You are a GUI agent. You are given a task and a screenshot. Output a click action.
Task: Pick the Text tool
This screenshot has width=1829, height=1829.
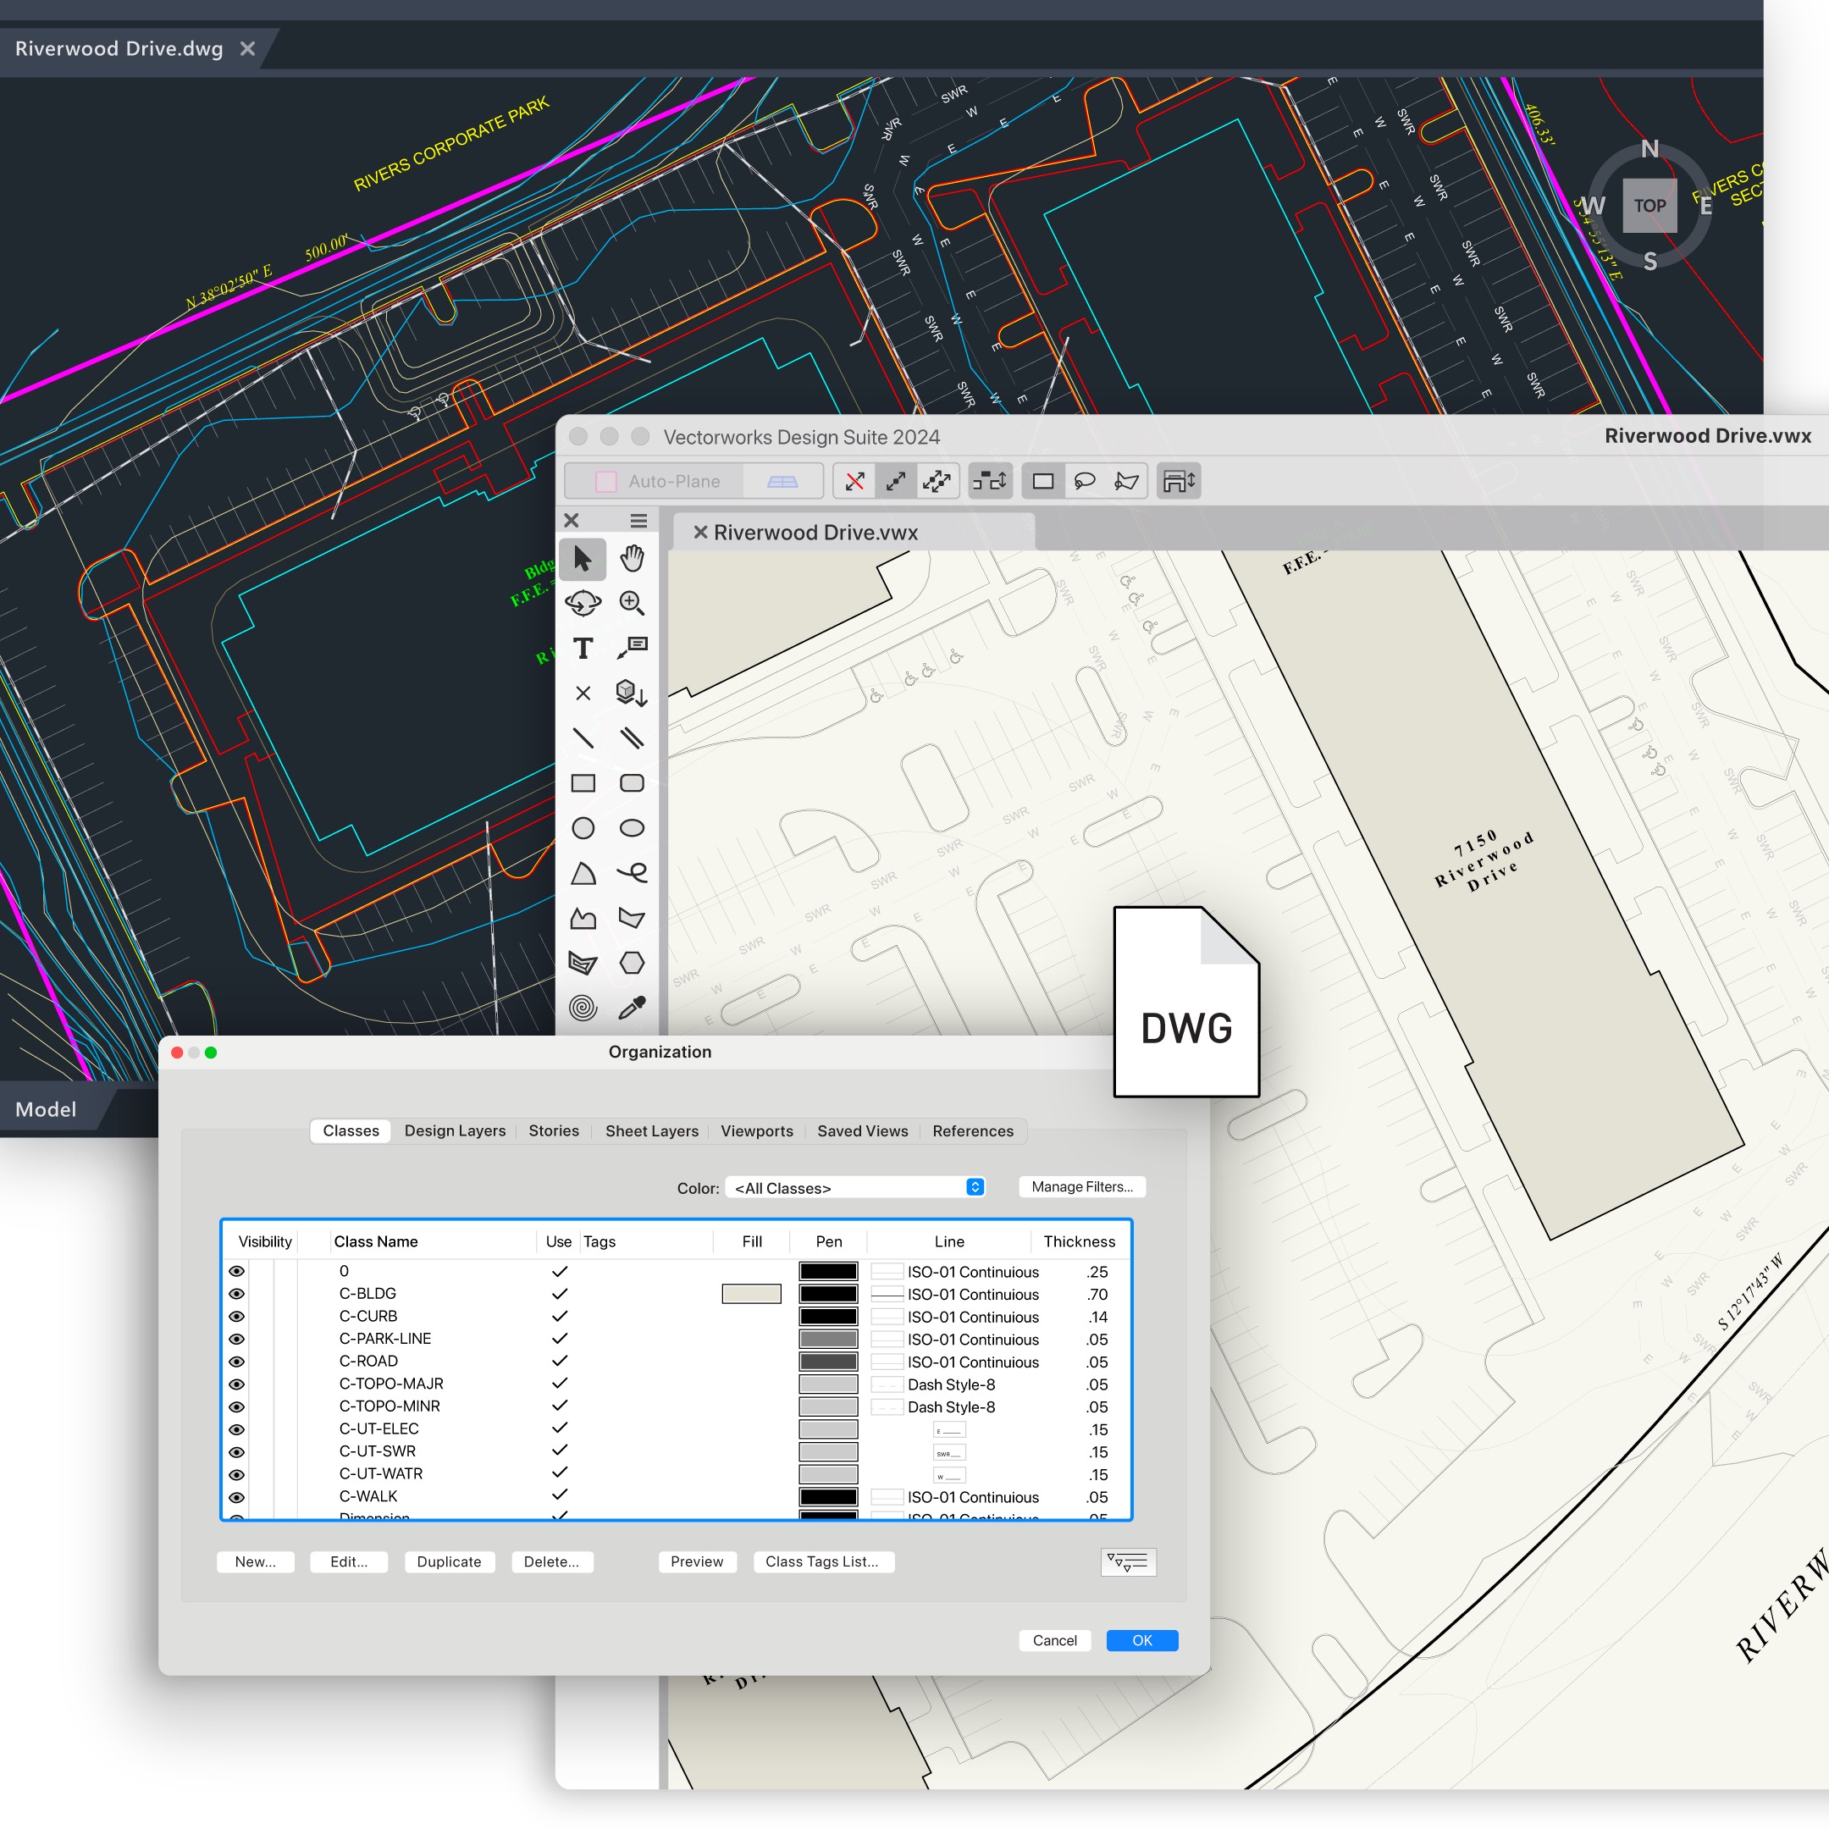[583, 648]
